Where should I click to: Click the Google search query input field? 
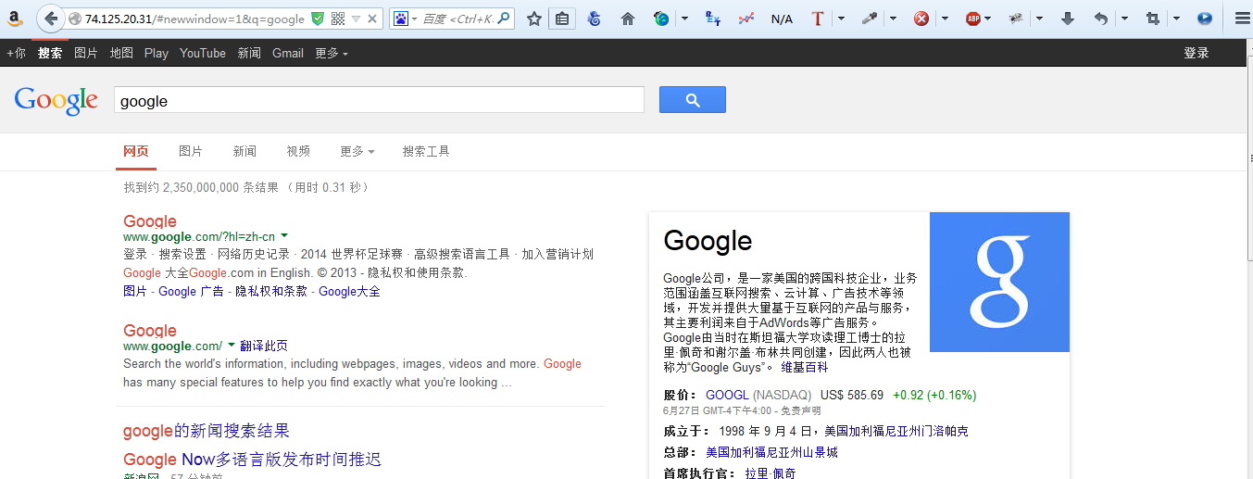point(378,100)
